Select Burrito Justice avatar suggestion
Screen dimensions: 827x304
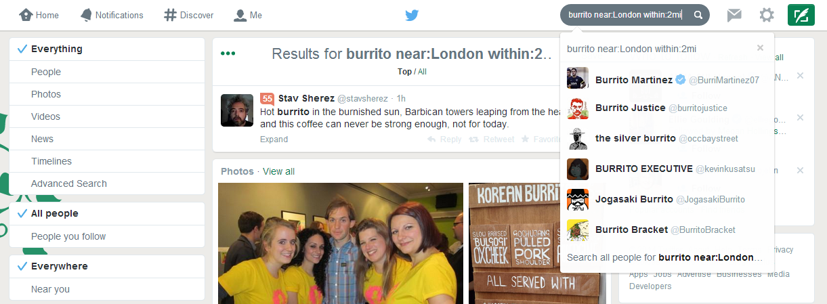tap(577, 108)
